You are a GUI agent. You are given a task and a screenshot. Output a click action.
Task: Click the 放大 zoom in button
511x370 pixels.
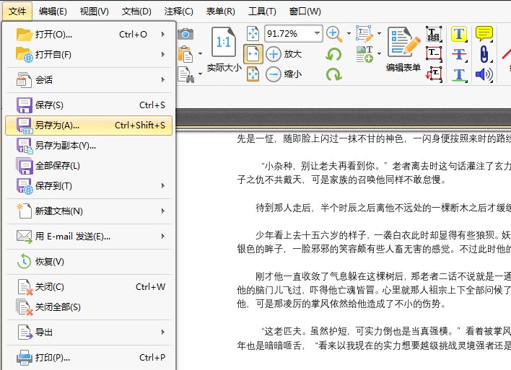click(284, 54)
